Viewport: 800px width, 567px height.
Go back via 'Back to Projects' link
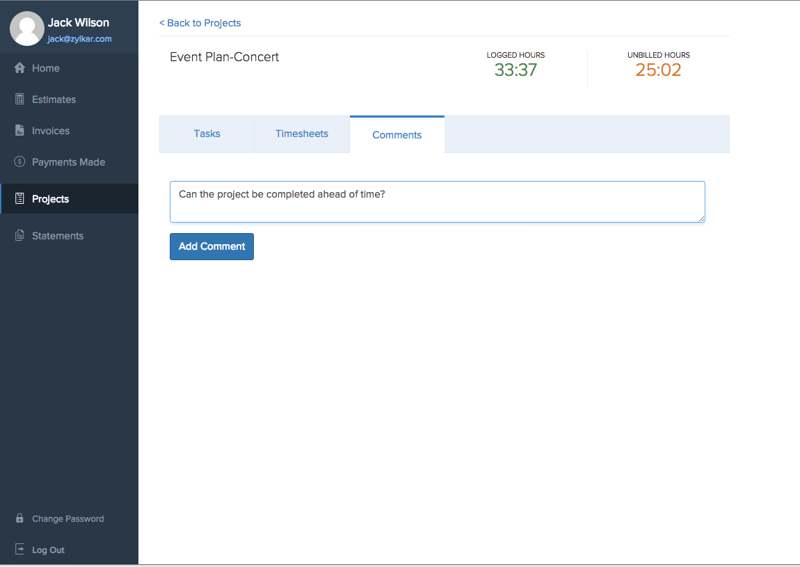[x=200, y=23]
